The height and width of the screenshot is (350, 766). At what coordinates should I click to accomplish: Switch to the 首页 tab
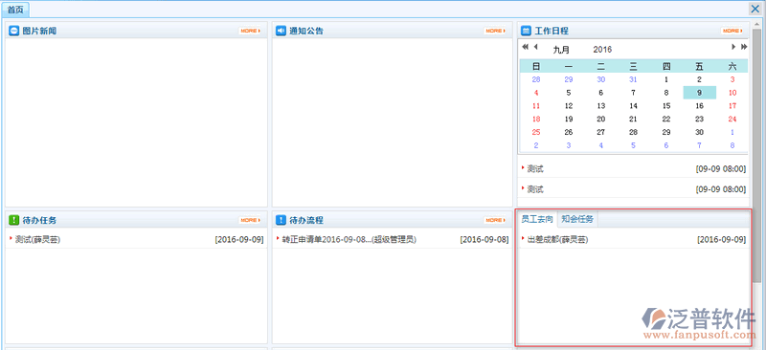coord(15,10)
